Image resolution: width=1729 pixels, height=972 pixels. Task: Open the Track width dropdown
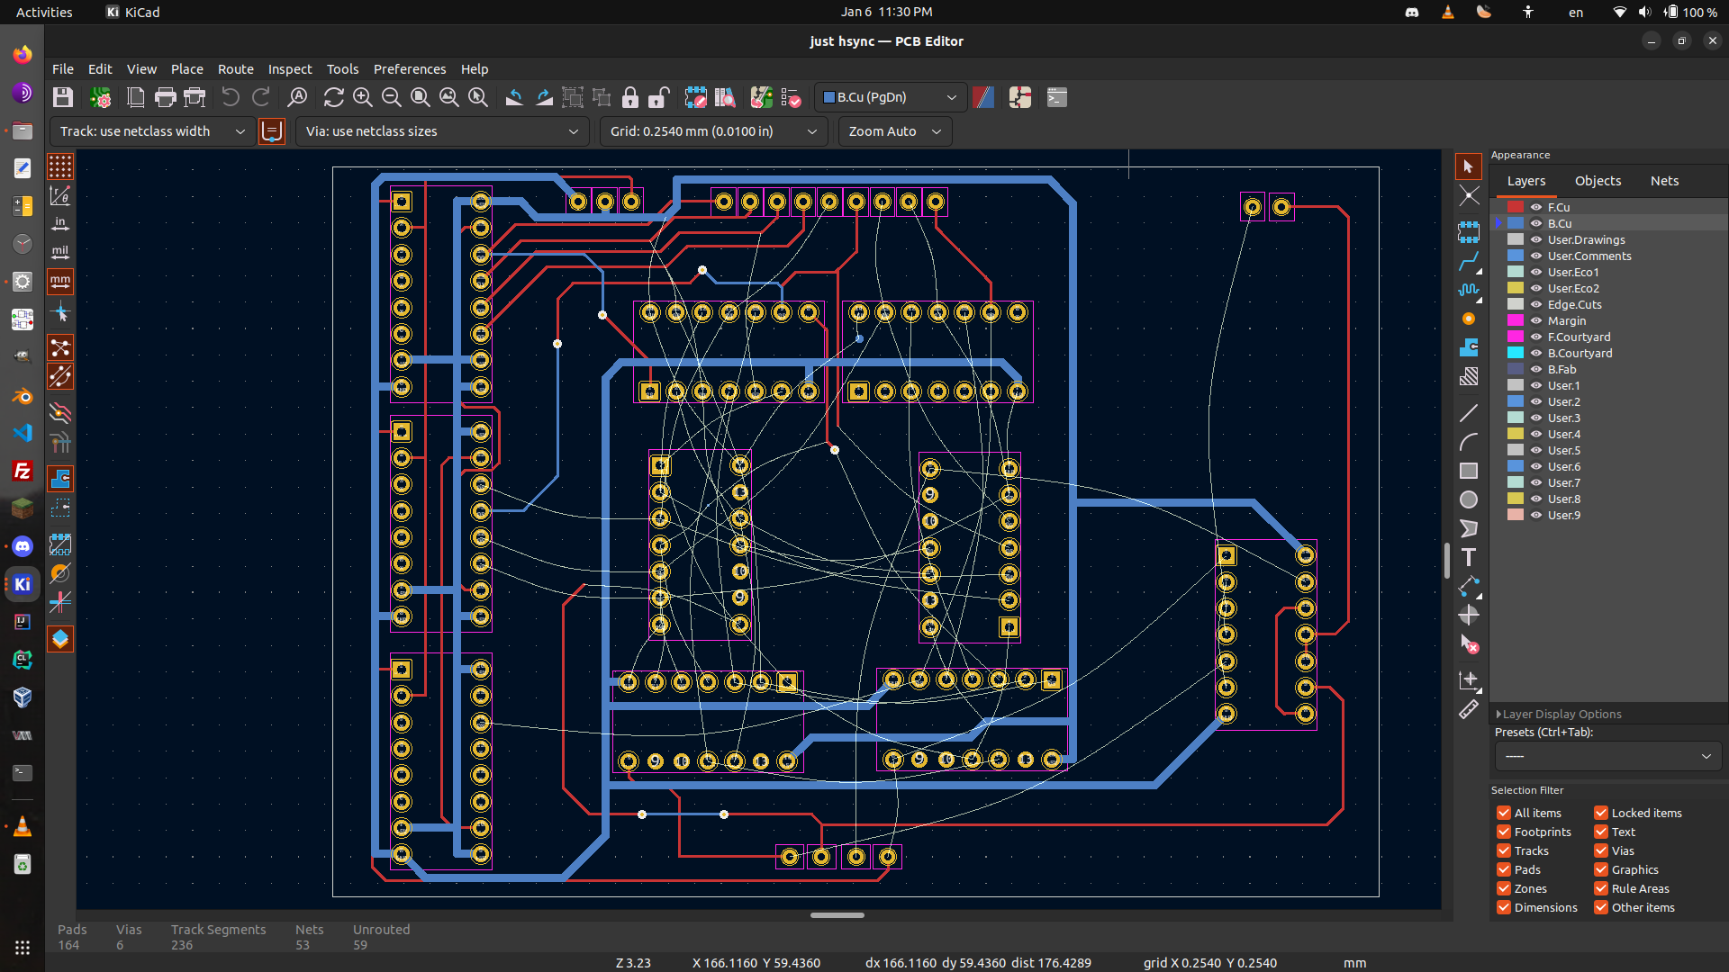[152, 131]
